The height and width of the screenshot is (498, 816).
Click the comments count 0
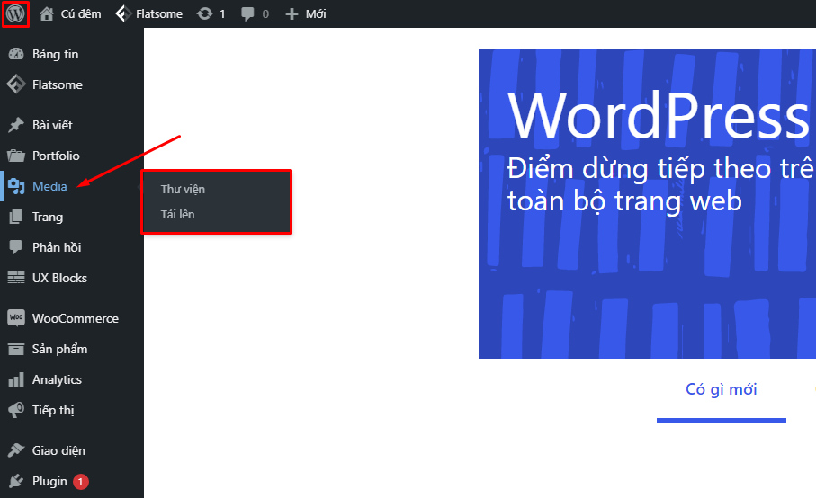[x=265, y=14]
